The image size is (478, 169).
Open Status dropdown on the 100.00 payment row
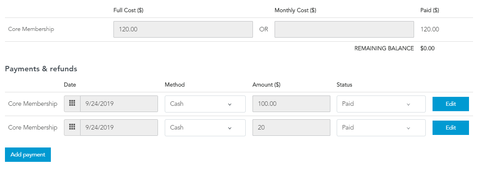click(x=381, y=104)
